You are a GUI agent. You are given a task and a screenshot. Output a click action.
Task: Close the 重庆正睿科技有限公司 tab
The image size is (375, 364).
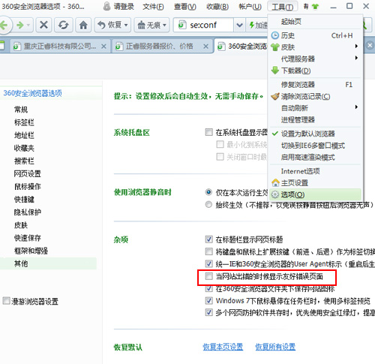tap(103, 47)
